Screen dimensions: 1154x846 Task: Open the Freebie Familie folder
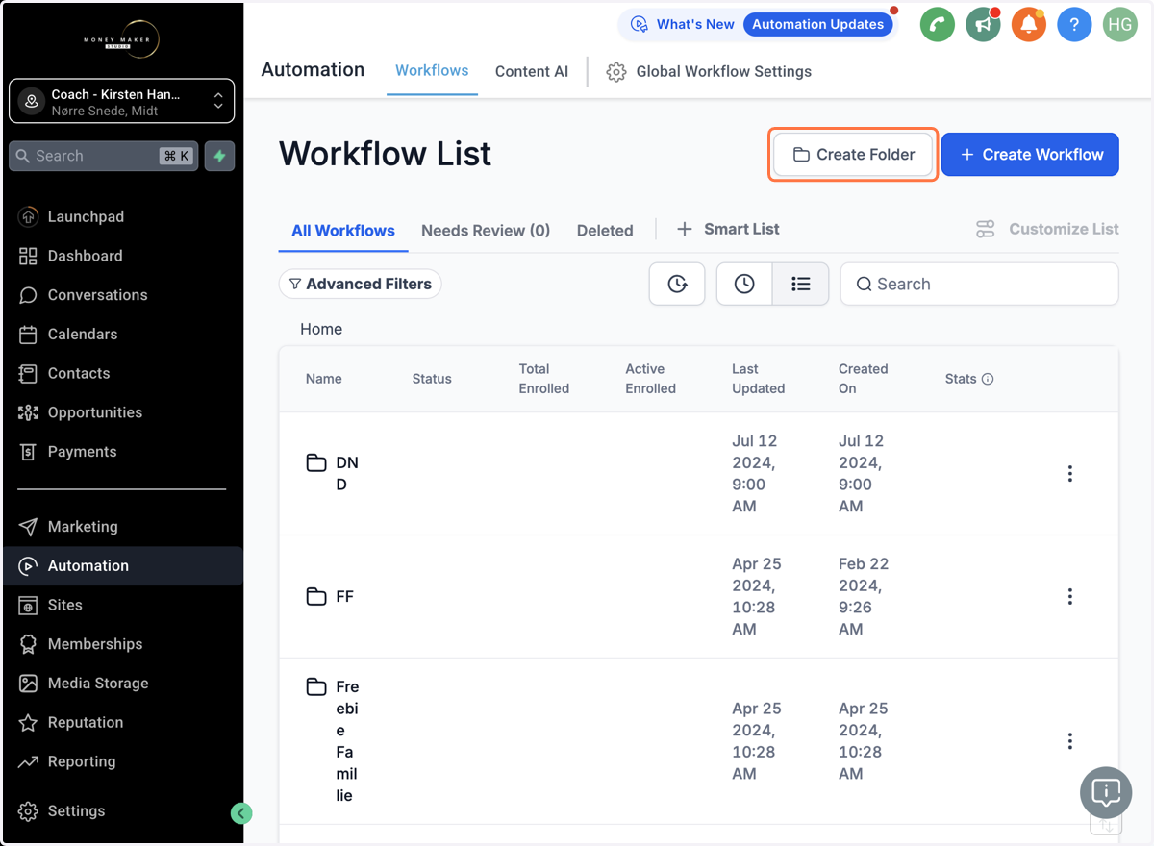[333, 741]
